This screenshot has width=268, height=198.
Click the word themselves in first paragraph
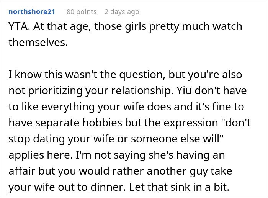point(38,42)
